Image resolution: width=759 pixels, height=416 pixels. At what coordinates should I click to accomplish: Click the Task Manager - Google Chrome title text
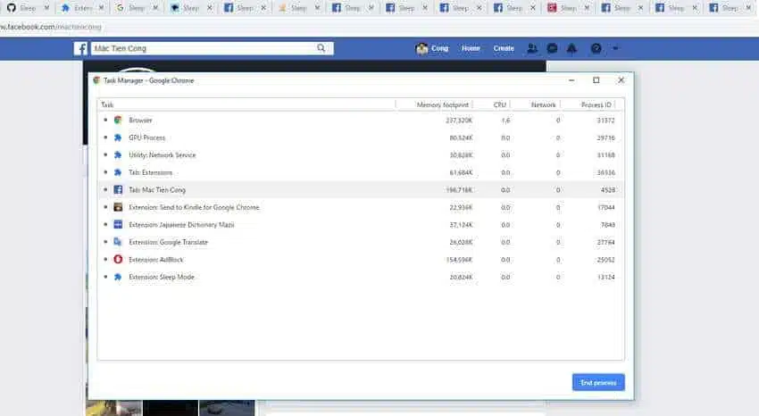148,80
